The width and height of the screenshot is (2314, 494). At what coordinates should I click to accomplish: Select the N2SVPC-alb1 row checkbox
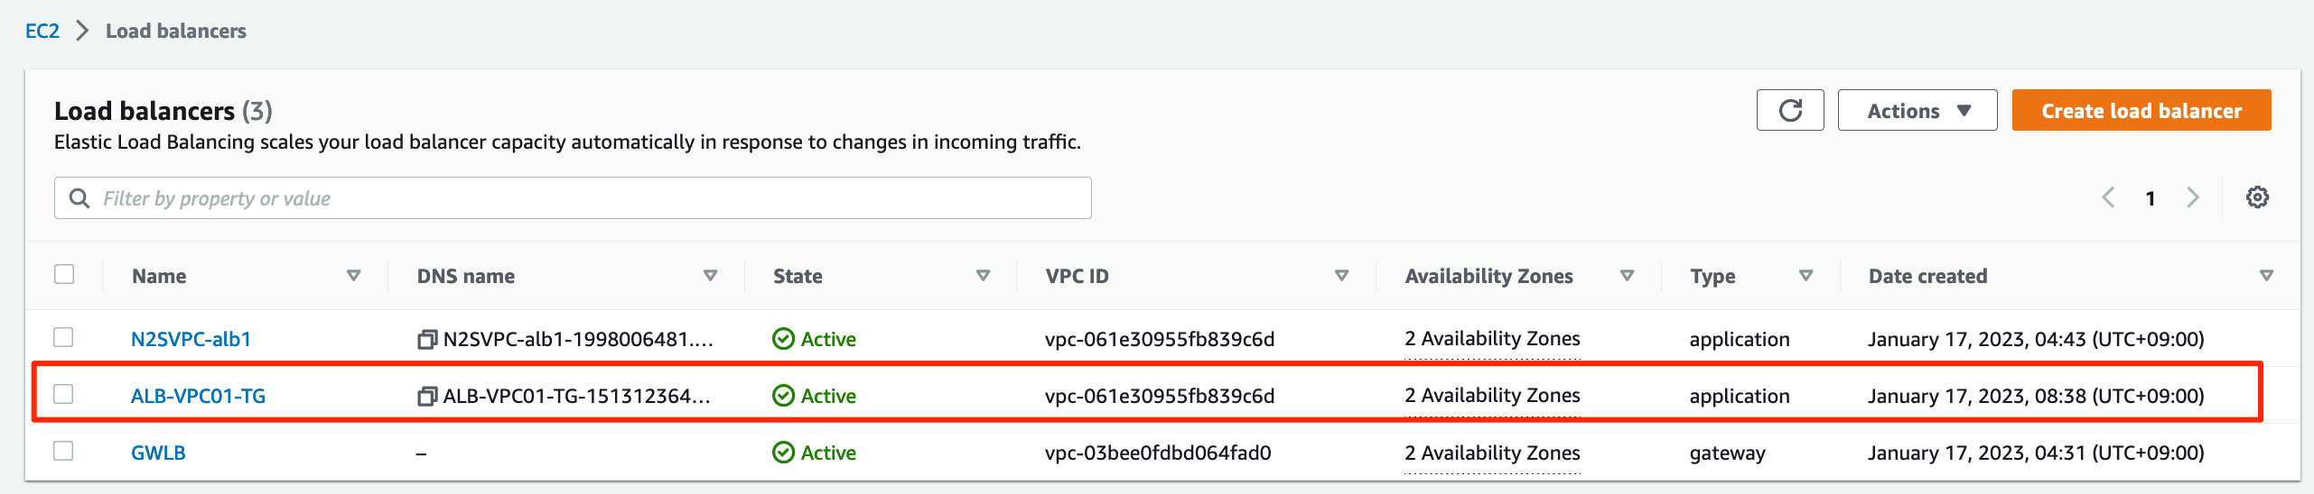pyautogui.click(x=63, y=337)
